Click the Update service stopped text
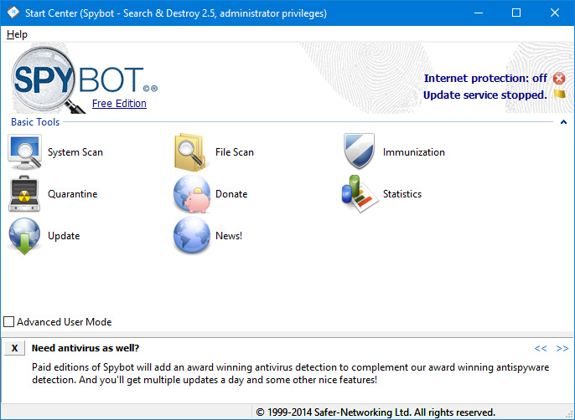 (485, 95)
